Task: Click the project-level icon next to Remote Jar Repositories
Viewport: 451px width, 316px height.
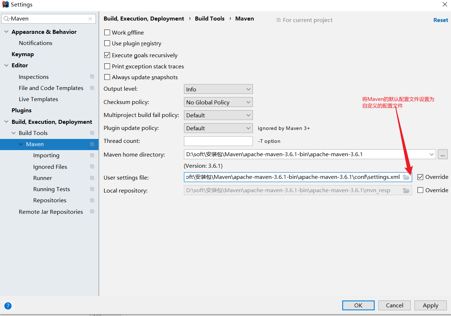Action: point(92,212)
